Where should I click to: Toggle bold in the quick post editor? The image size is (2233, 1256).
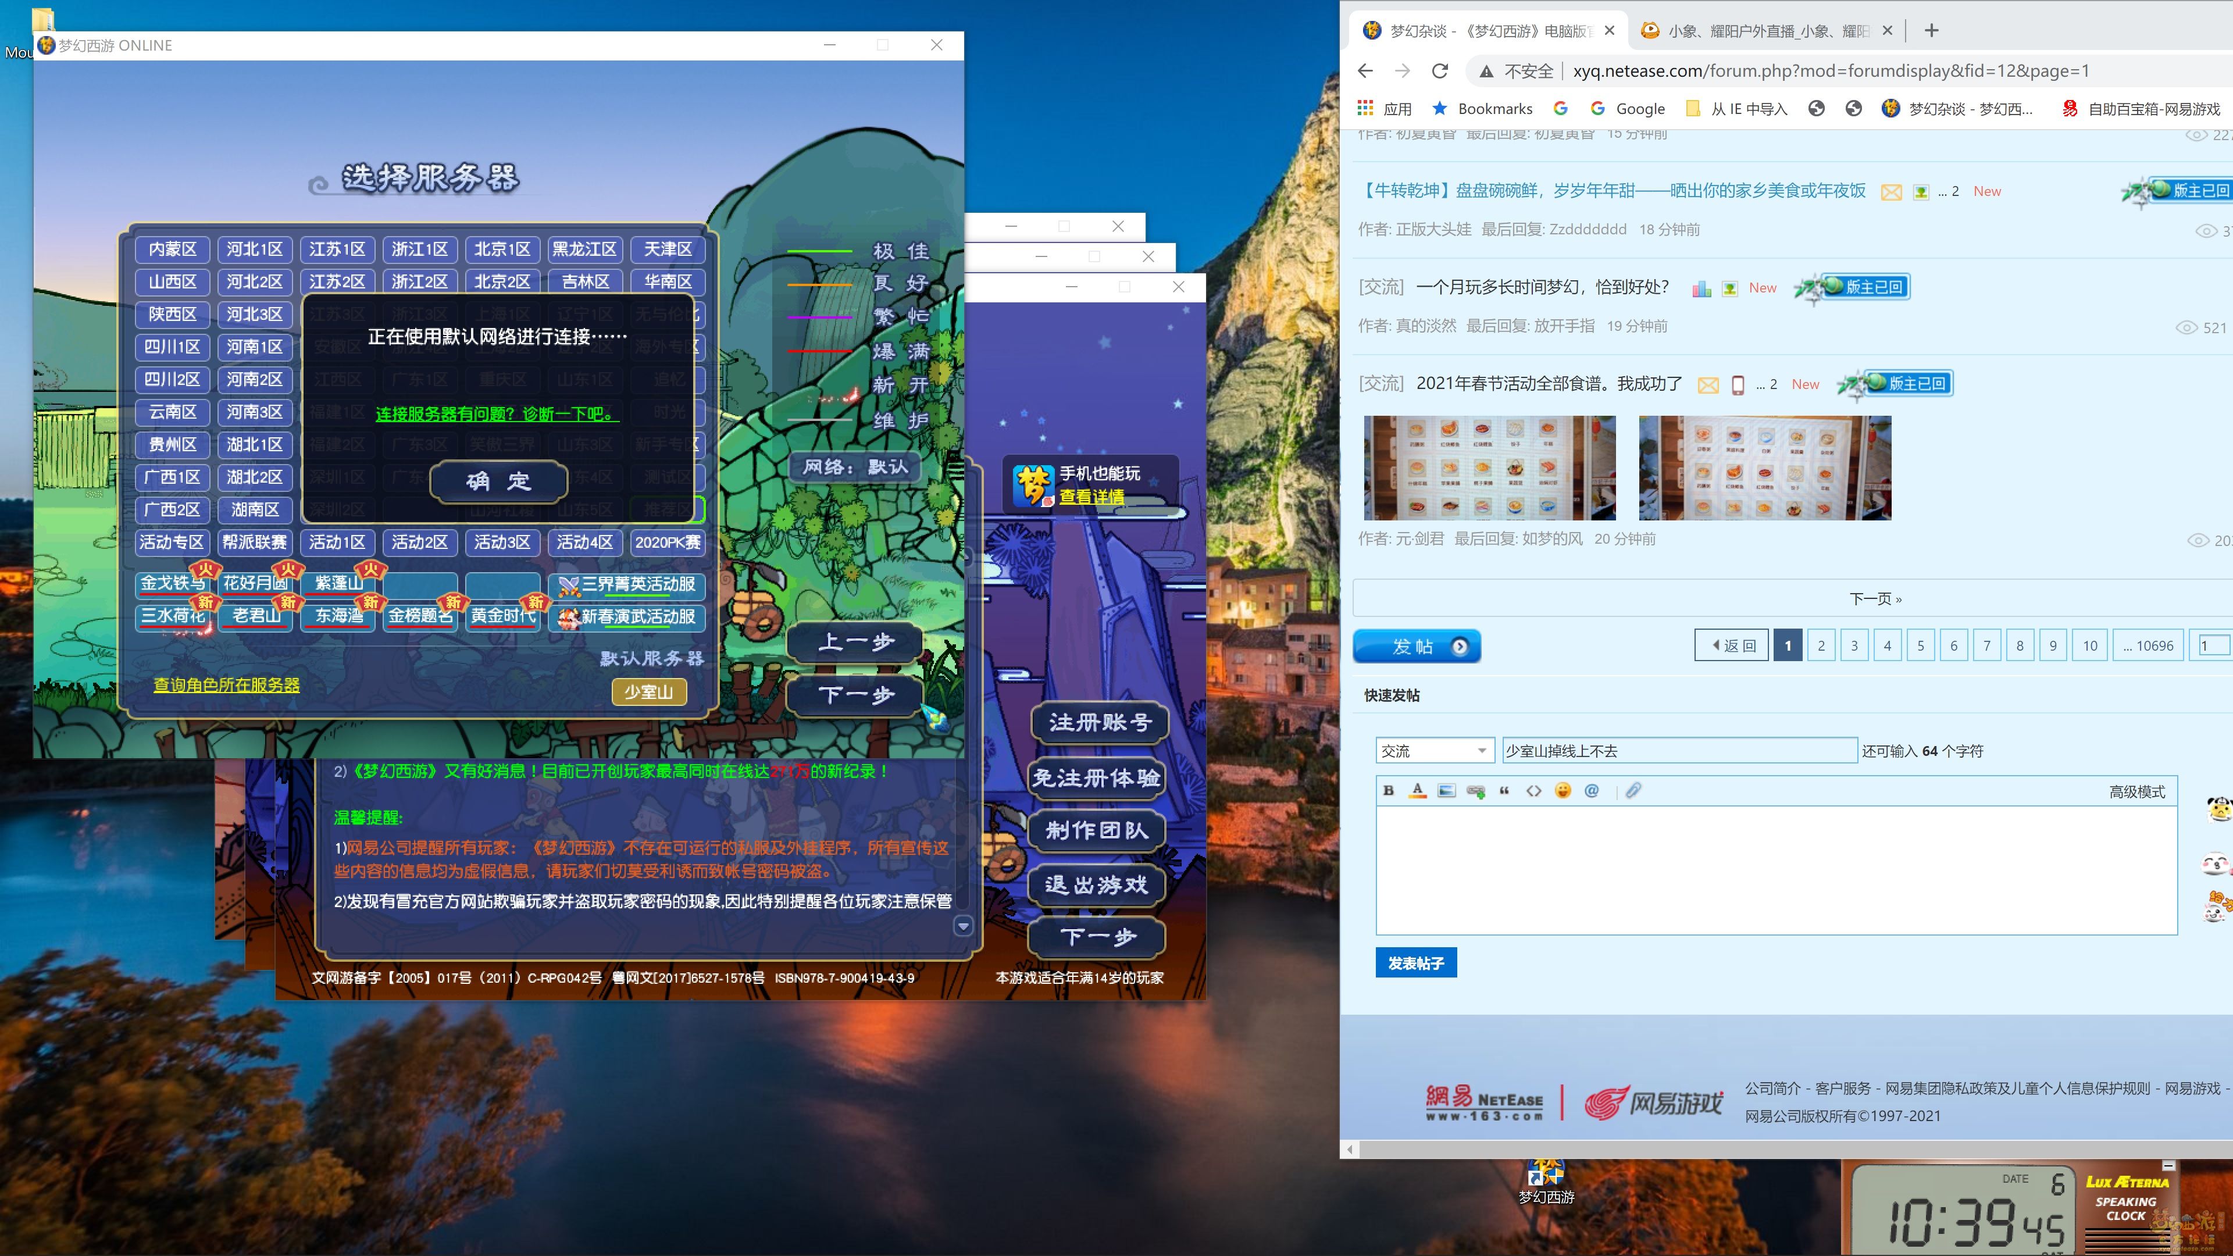1389,791
